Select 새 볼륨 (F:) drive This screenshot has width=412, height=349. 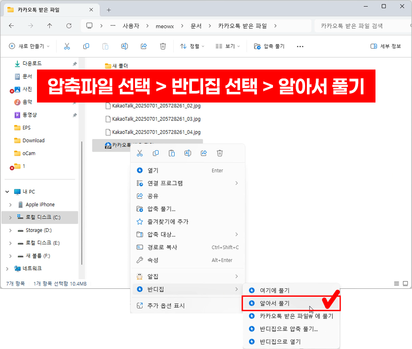pos(37,256)
